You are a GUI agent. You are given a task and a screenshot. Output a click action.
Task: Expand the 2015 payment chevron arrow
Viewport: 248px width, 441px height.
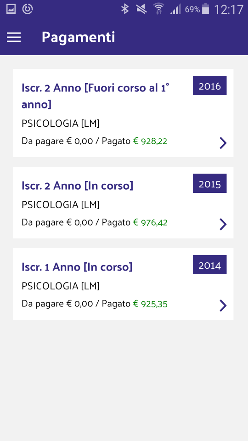point(223,224)
